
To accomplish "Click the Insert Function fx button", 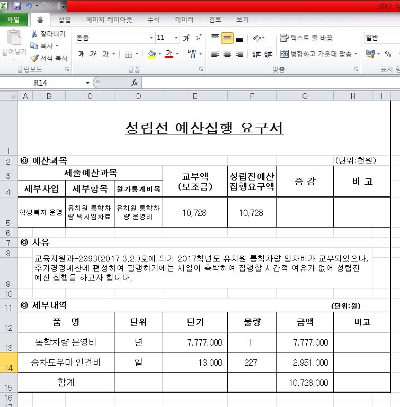I will point(135,83).
